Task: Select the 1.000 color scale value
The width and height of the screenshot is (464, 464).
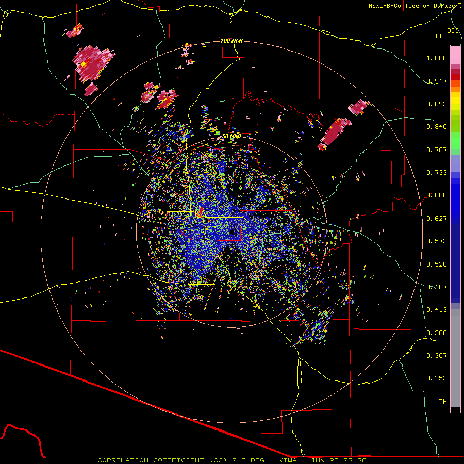Action: click(x=437, y=58)
